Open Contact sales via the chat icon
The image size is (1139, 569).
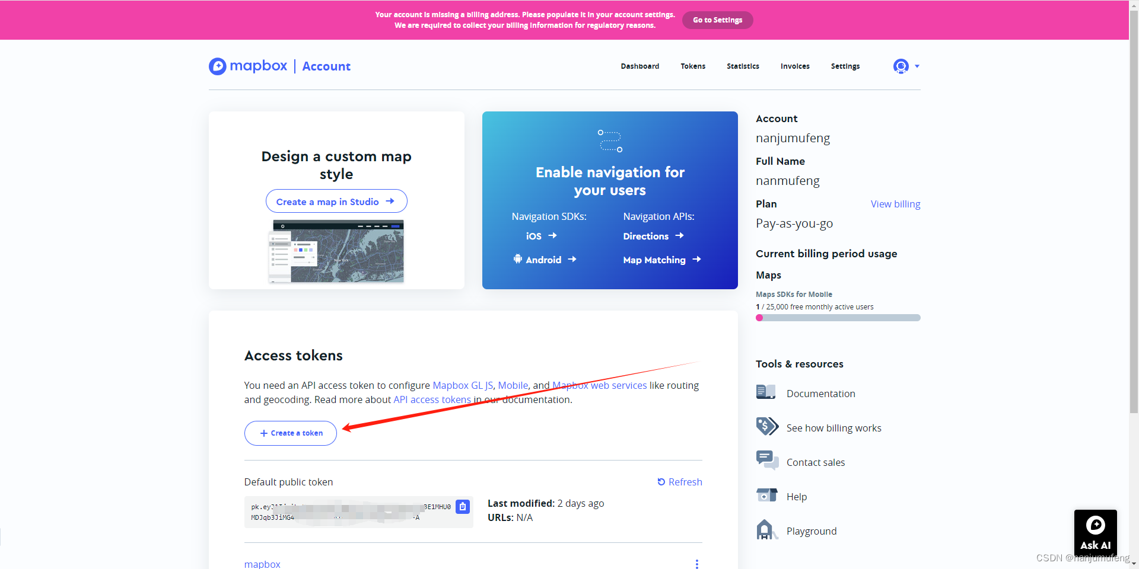pyautogui.click(x=766, y=460)
